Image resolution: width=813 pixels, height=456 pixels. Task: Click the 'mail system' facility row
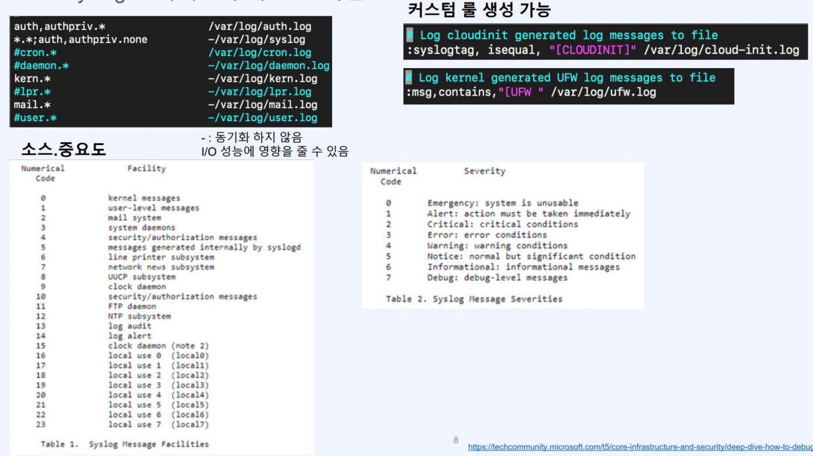point(135,218)
